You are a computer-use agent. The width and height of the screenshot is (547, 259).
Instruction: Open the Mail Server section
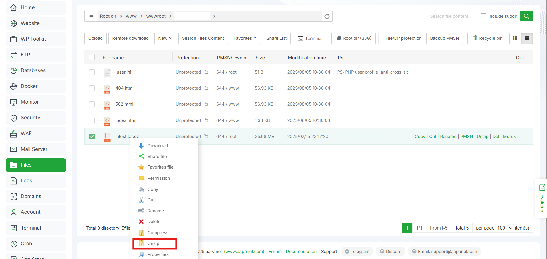point(34,149)
